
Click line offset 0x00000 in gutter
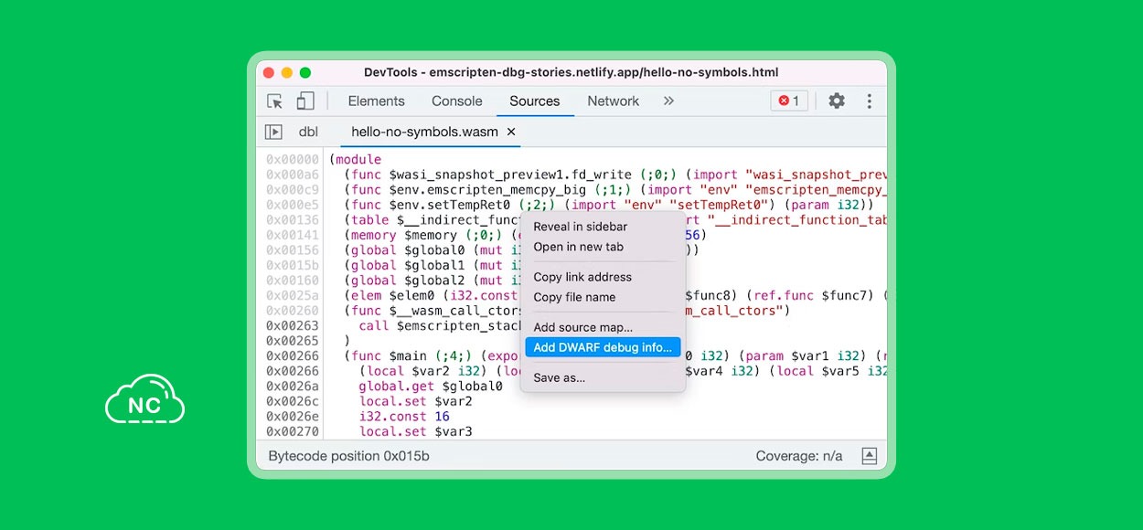(x=293, y=160)
